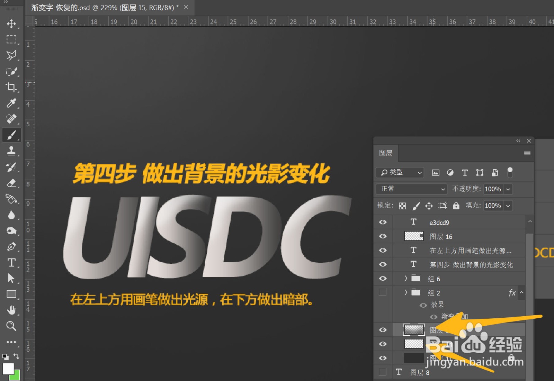The height and width of the screenshot is (381, 554).
Task: Select the Brush tool
Action: [11, 135]
